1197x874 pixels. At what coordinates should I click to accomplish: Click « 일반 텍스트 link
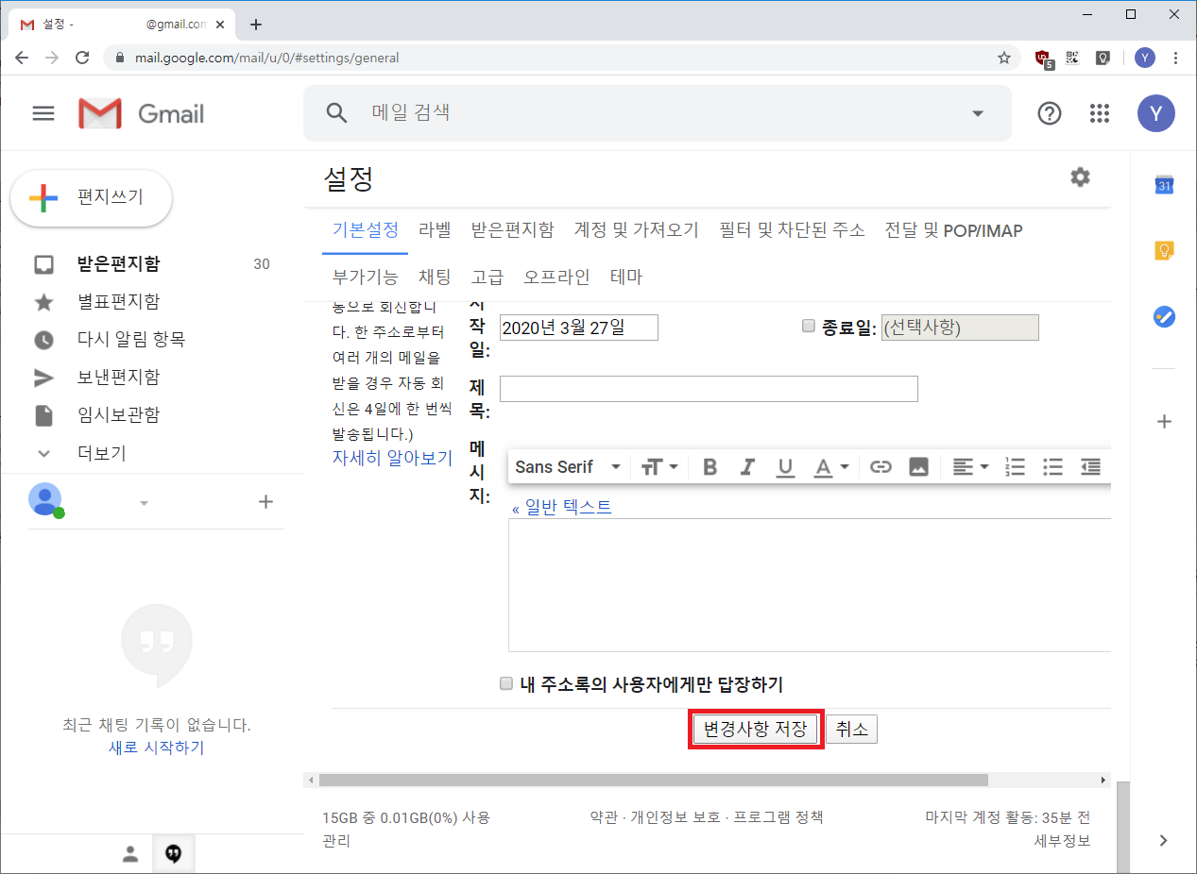pos(561,507)
